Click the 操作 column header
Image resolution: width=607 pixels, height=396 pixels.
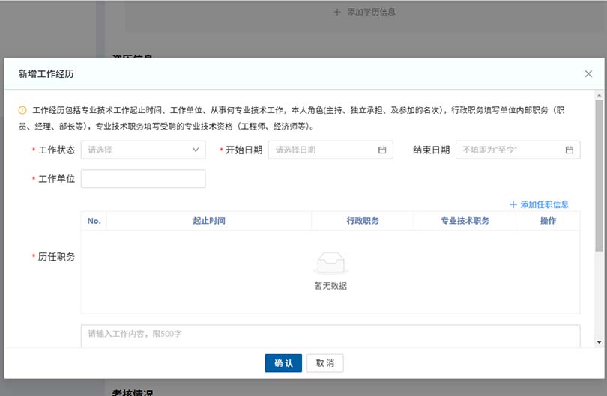[x=548, y=221]
